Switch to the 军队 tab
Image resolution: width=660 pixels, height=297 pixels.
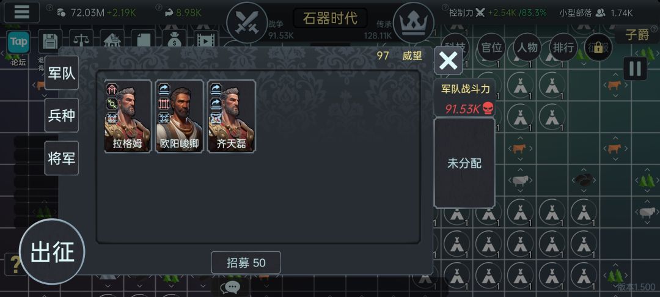62,73
